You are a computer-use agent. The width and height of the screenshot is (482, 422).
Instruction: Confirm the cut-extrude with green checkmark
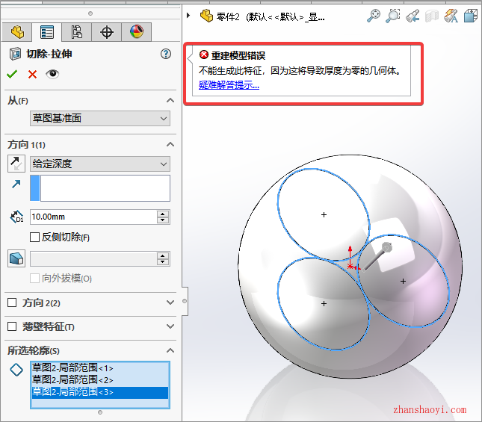[x=12, y=74]
